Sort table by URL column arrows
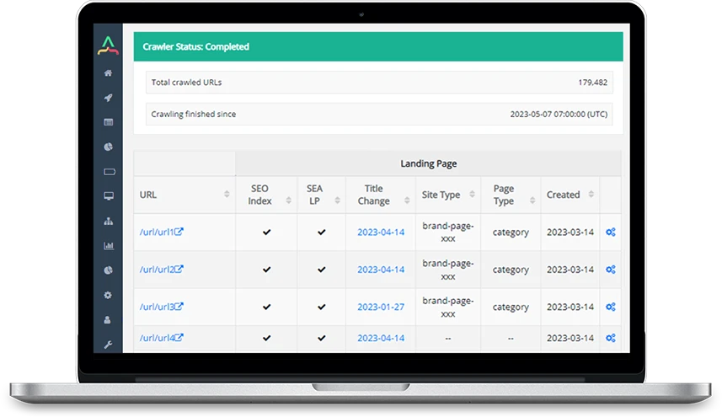The image size is (722, 417). (227, 195)
